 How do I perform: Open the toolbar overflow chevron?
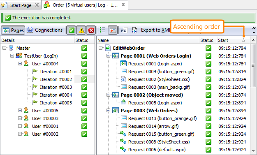click(254, 28)
